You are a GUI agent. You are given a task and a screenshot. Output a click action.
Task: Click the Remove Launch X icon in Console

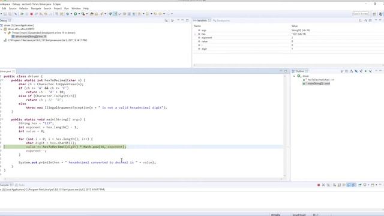click(323, 185)
